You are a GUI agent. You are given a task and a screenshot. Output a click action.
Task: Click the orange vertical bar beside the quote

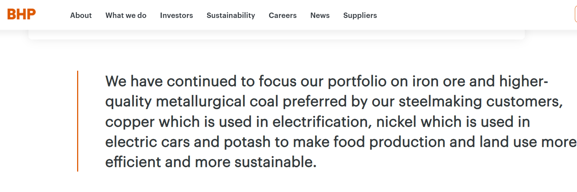pos(77,121)
